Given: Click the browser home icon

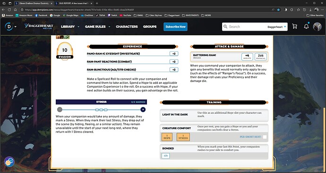Looking at the screenshot, I should [x=16, y=9].
